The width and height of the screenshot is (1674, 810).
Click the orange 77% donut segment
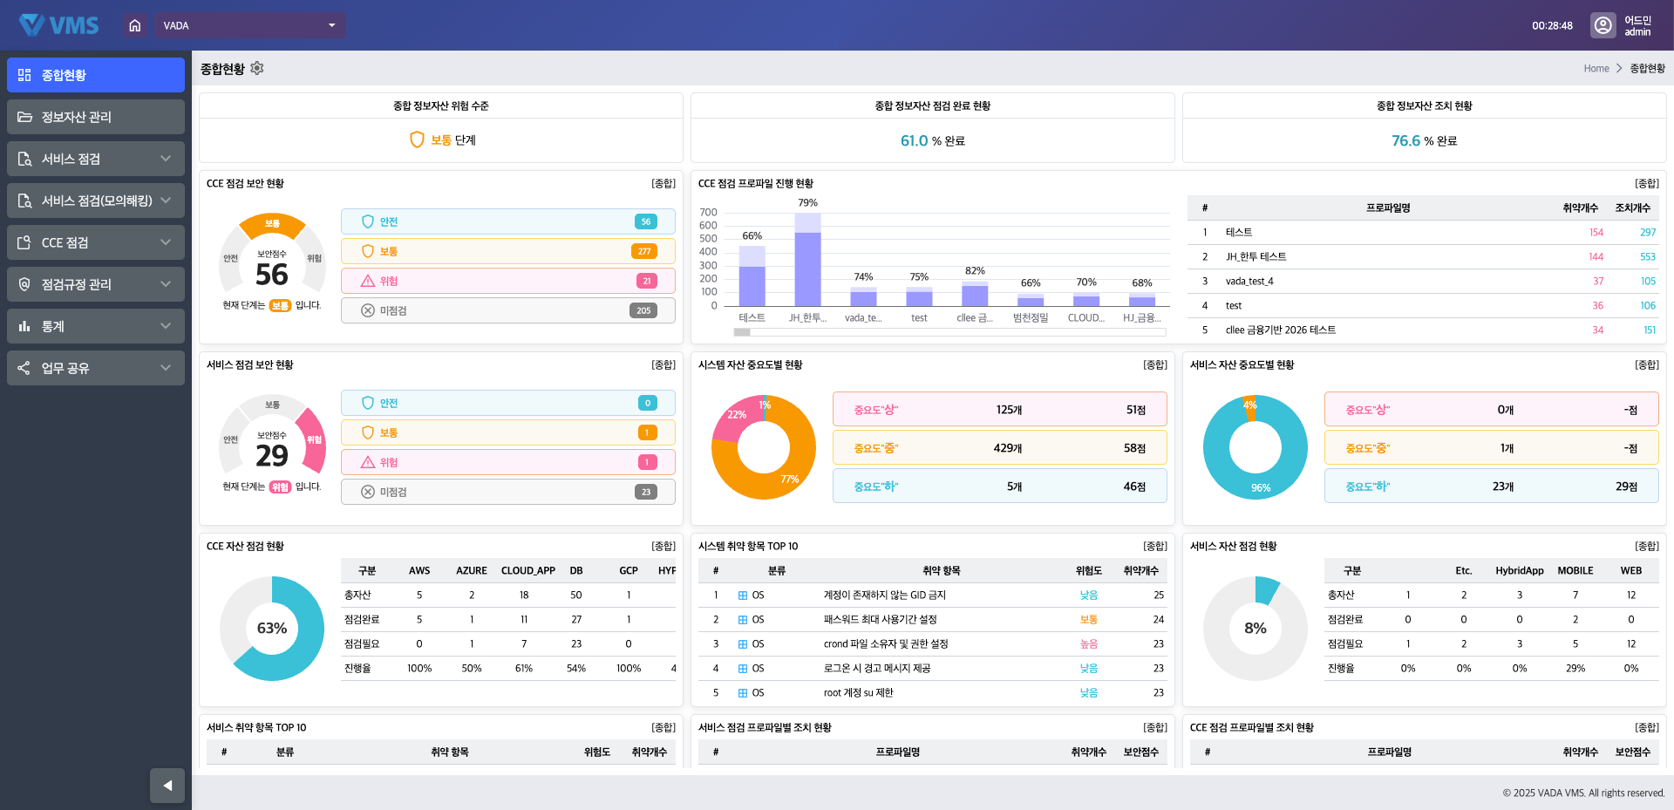tap(792, 478)
